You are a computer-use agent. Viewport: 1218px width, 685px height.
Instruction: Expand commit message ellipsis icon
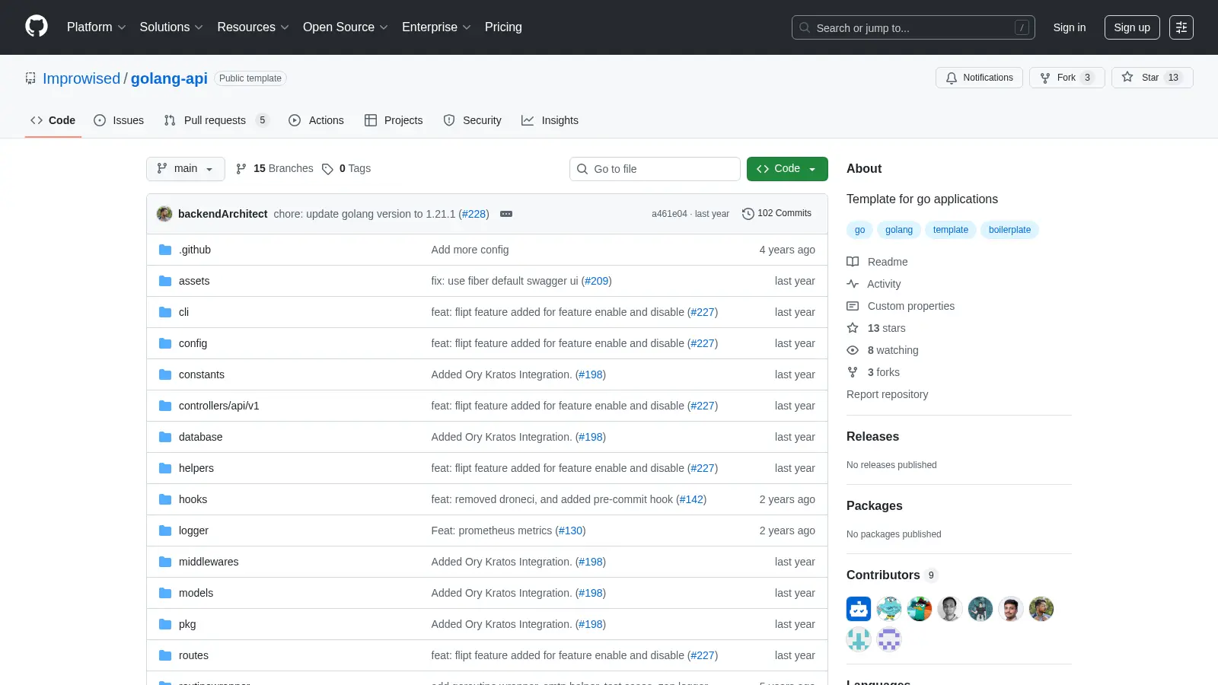(x=506, y=214)
